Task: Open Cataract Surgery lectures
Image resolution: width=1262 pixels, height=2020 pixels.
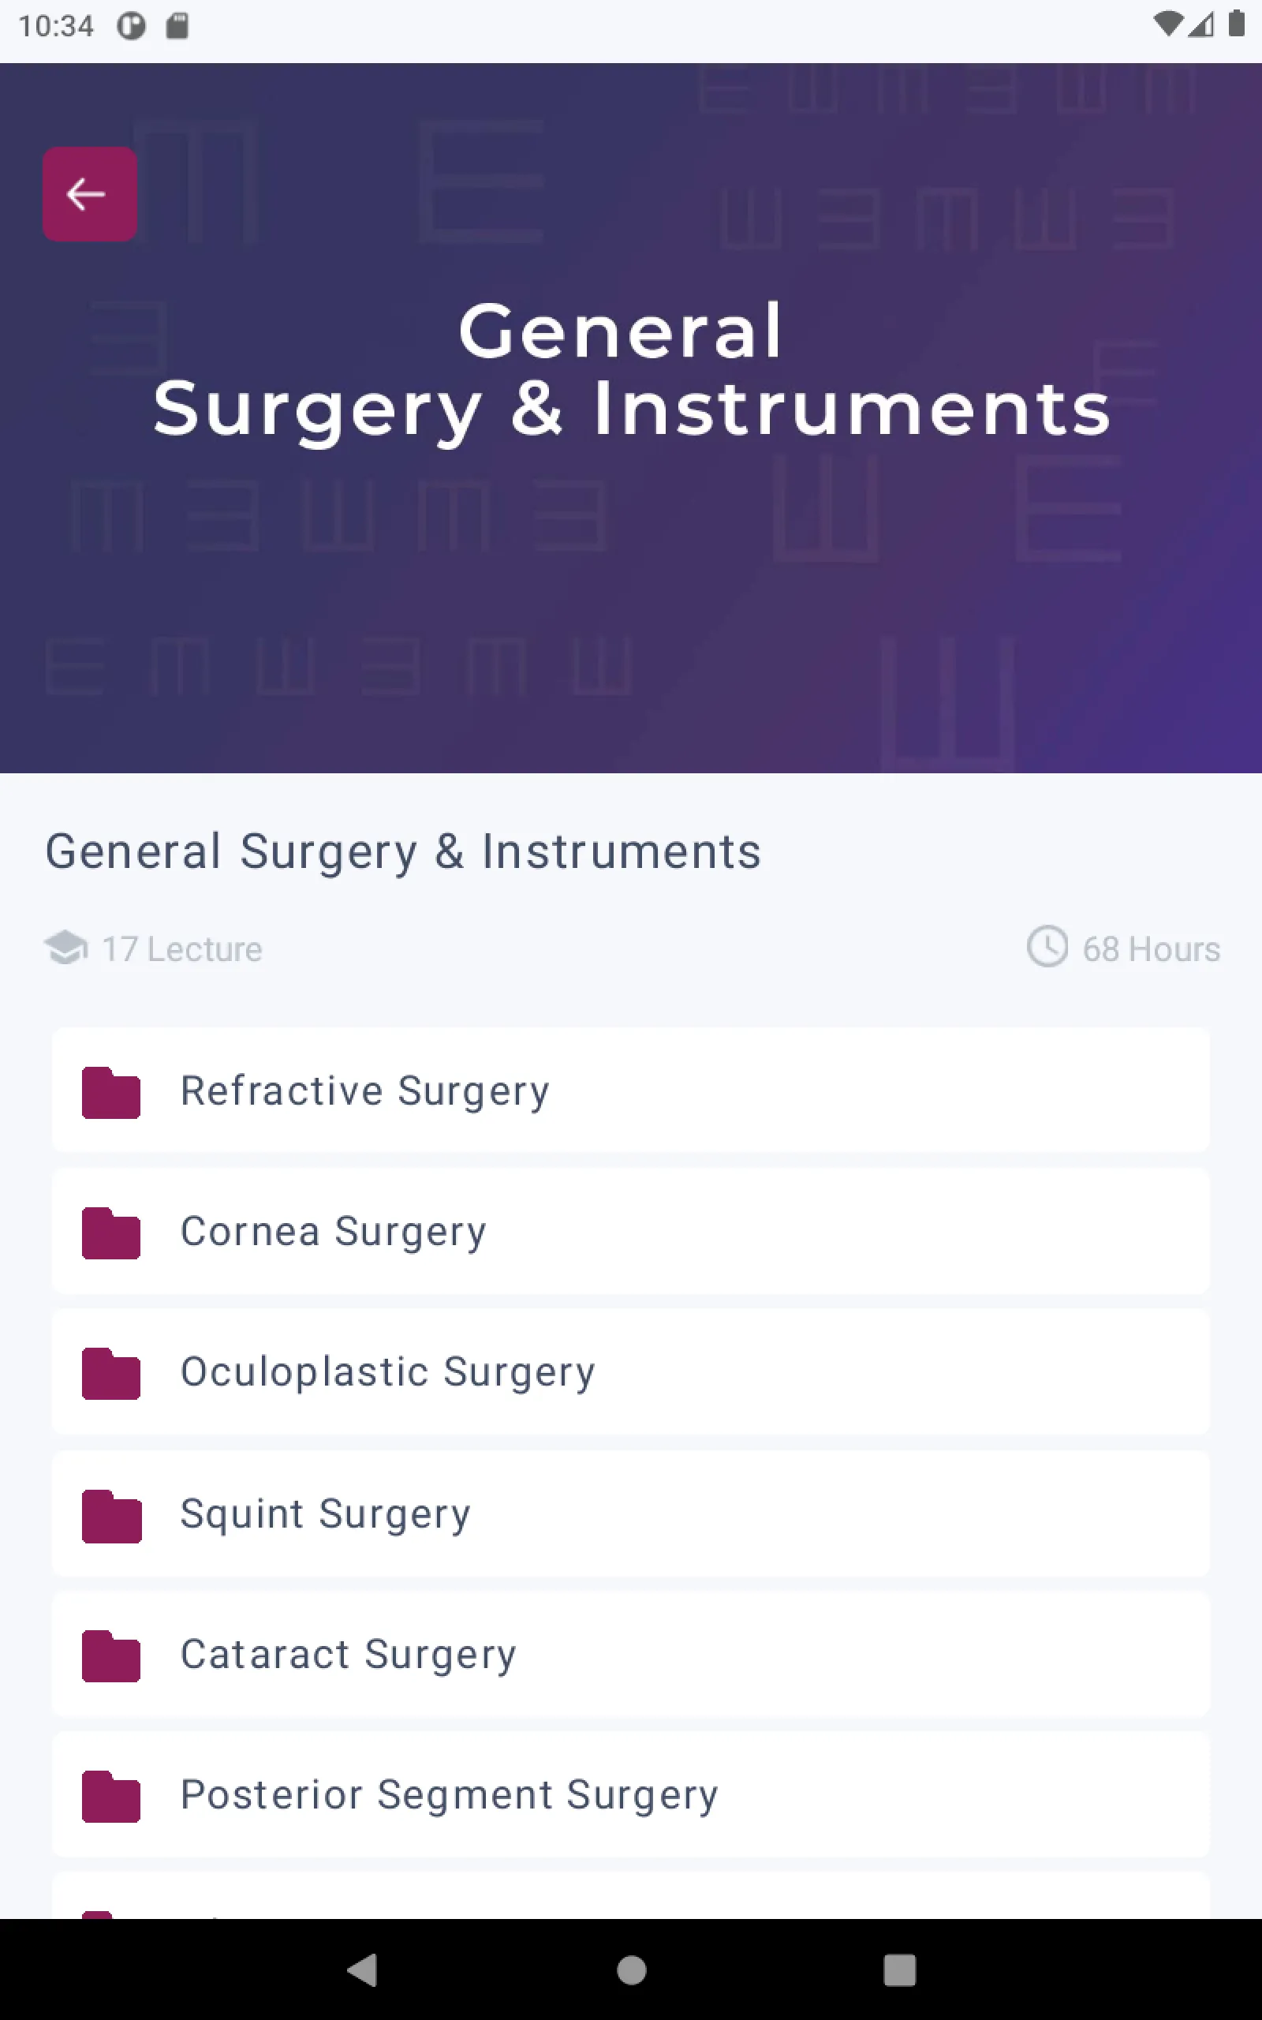Action: click(631, 1654)
